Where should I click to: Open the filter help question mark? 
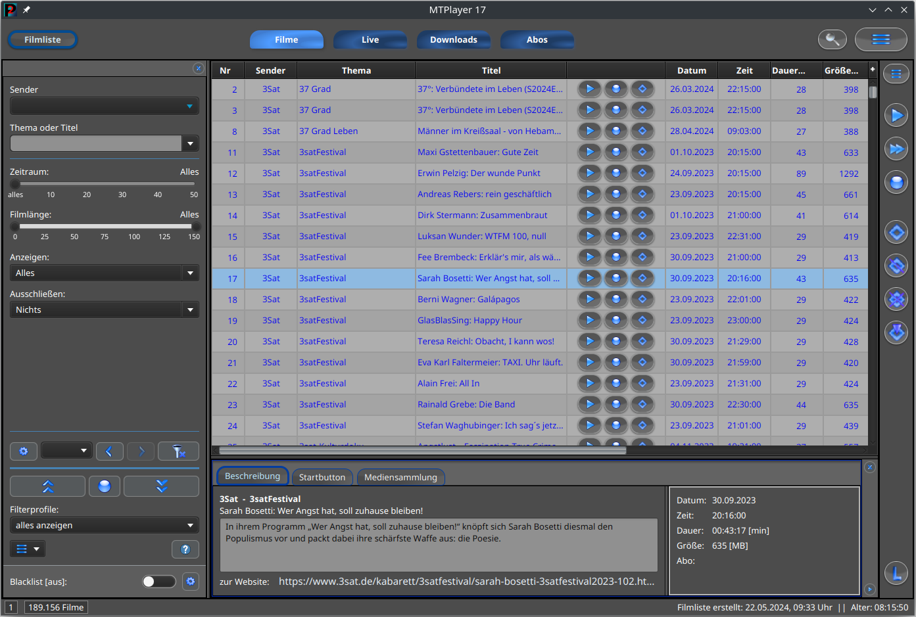pos(185,549)
